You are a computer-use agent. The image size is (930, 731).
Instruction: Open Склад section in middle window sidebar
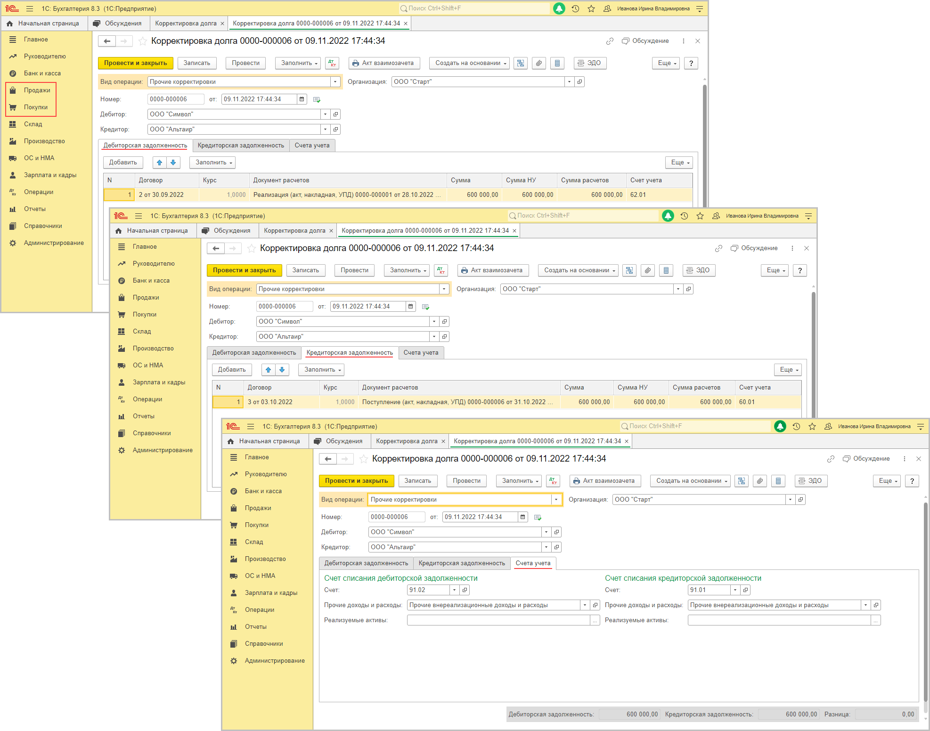(x=142, y=332)
